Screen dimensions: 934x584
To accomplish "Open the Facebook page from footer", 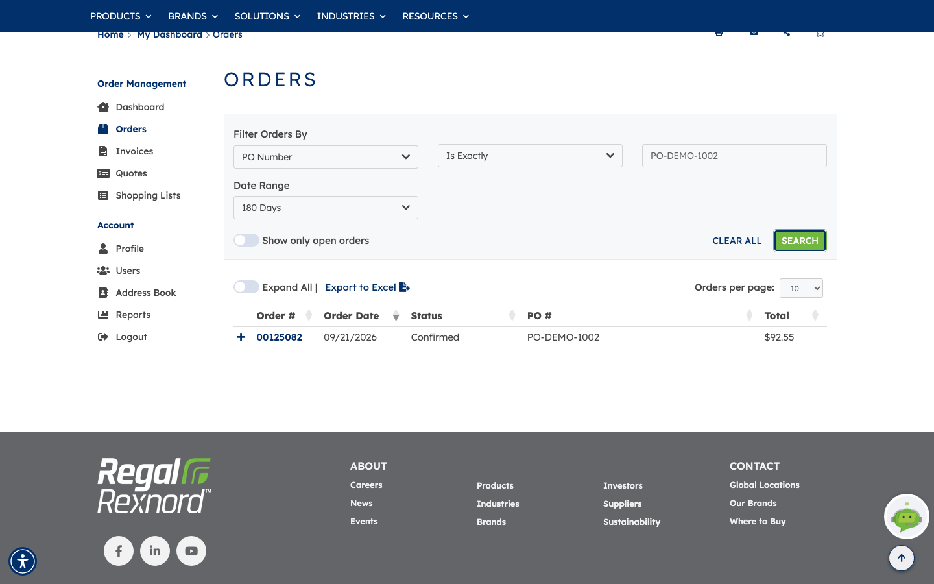I will tap(119, 551).
